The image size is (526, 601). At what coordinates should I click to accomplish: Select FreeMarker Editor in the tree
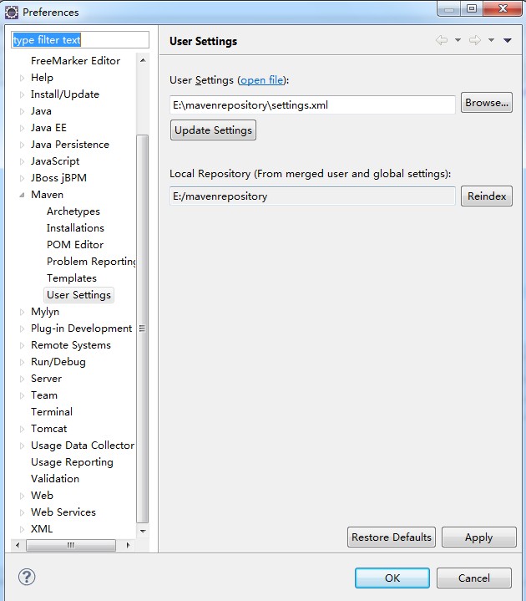(x=75, y=61)
